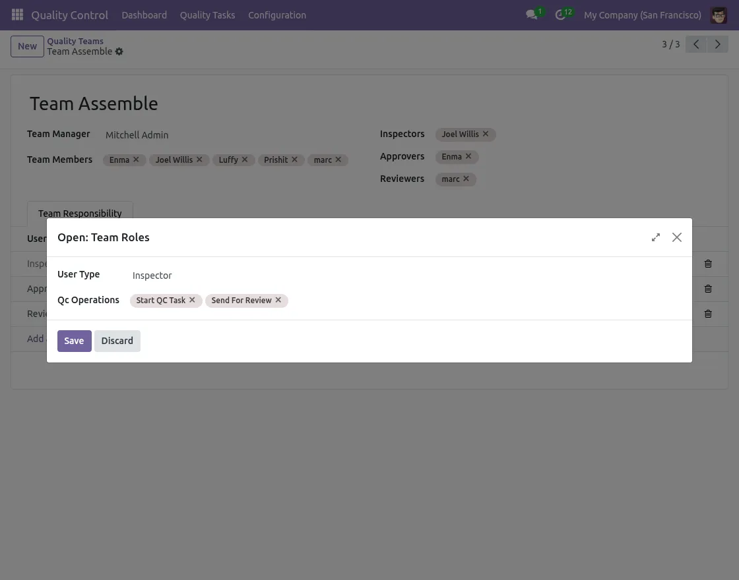
Task: Select the Team Responsibility tab
Action: point(80,214)
